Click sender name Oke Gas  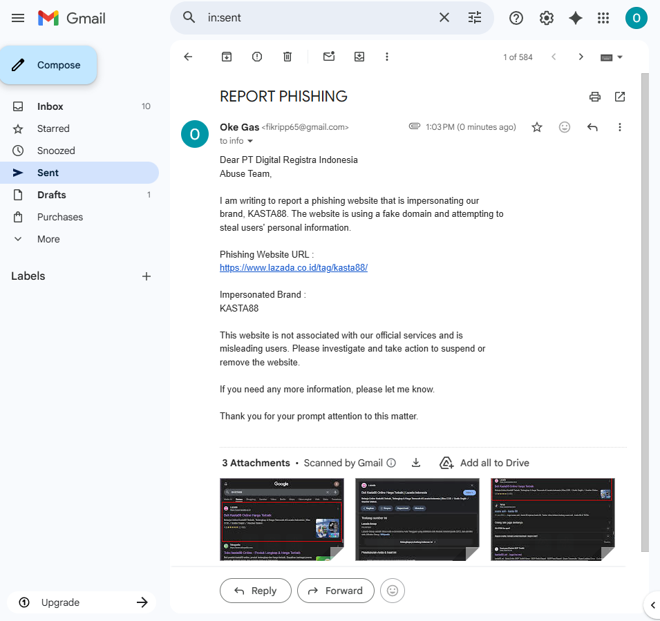click(239, 127)
